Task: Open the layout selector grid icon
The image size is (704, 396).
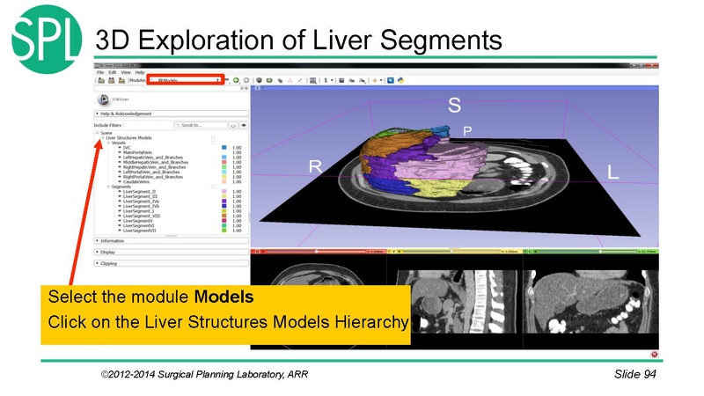Action: click(313, 80)
